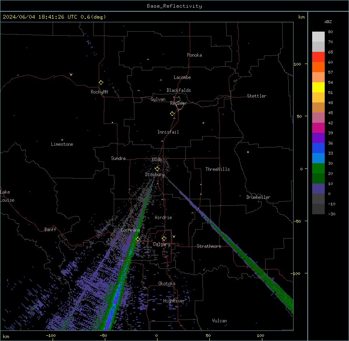Click the Stettler label

tap(257, 96)
